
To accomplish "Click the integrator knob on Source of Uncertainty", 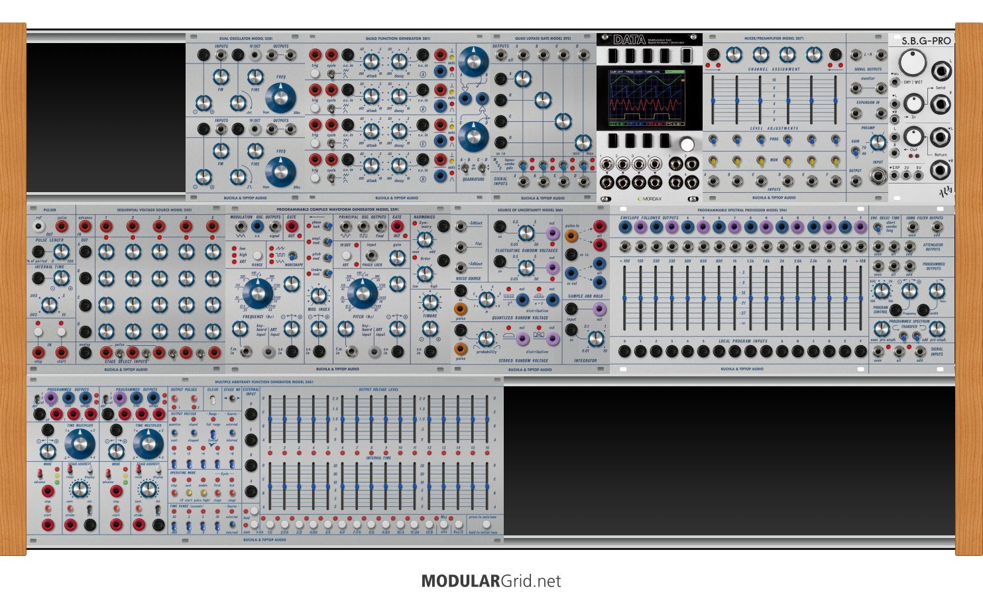I will tap(595, 339).
